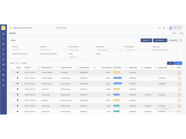Click the Status filter field
The height and width of the screenshot is (139, 186).
click(137, 57)
